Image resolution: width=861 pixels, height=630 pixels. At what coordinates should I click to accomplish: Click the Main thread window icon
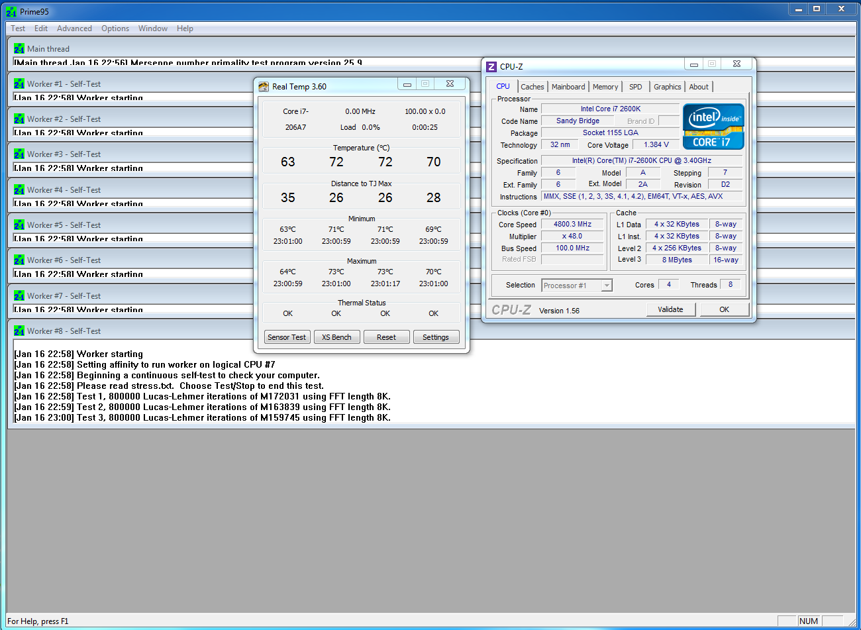pos(19,48)
